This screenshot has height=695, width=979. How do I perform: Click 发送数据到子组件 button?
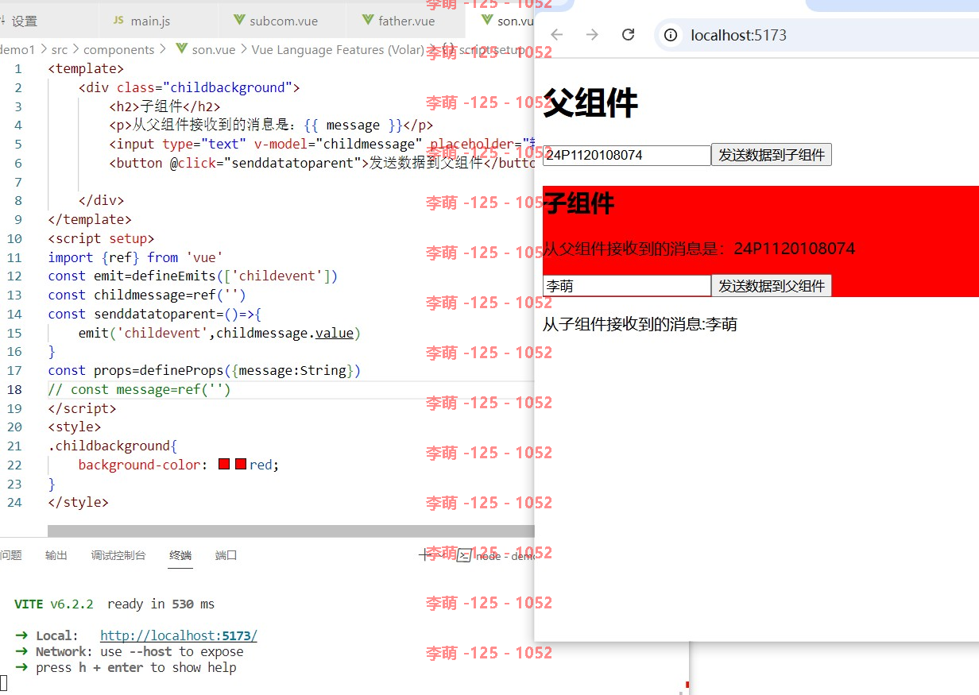[x=772, y=155]
